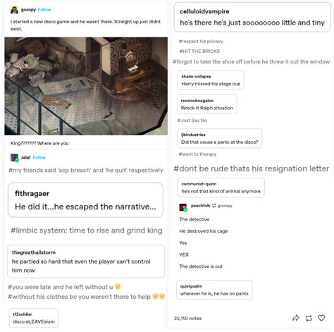The height and width of the screenshot is (332, 334).
Task: Open the #limbic system tag
Action: click(87, 230)
